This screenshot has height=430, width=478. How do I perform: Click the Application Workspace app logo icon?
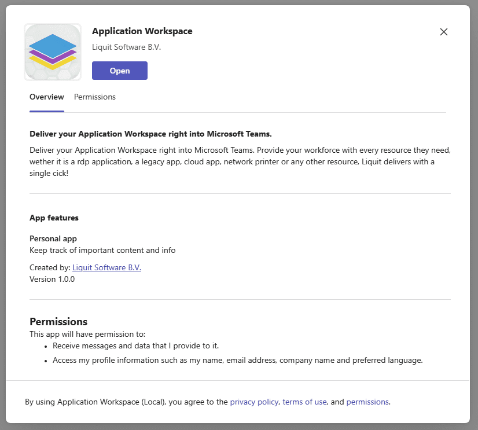52,52
